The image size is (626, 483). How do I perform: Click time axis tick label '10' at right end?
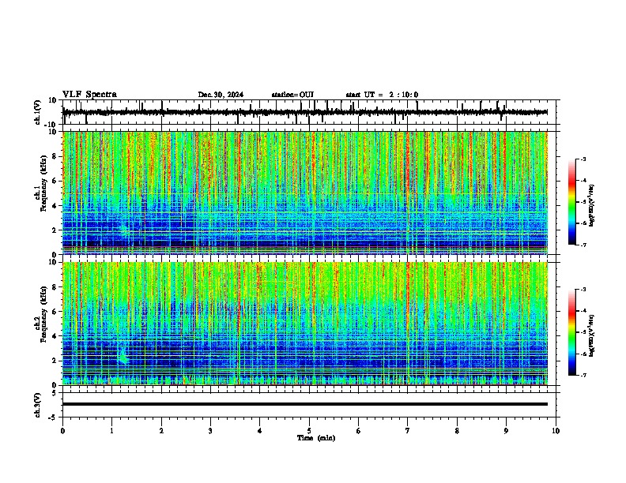point(556,431)
